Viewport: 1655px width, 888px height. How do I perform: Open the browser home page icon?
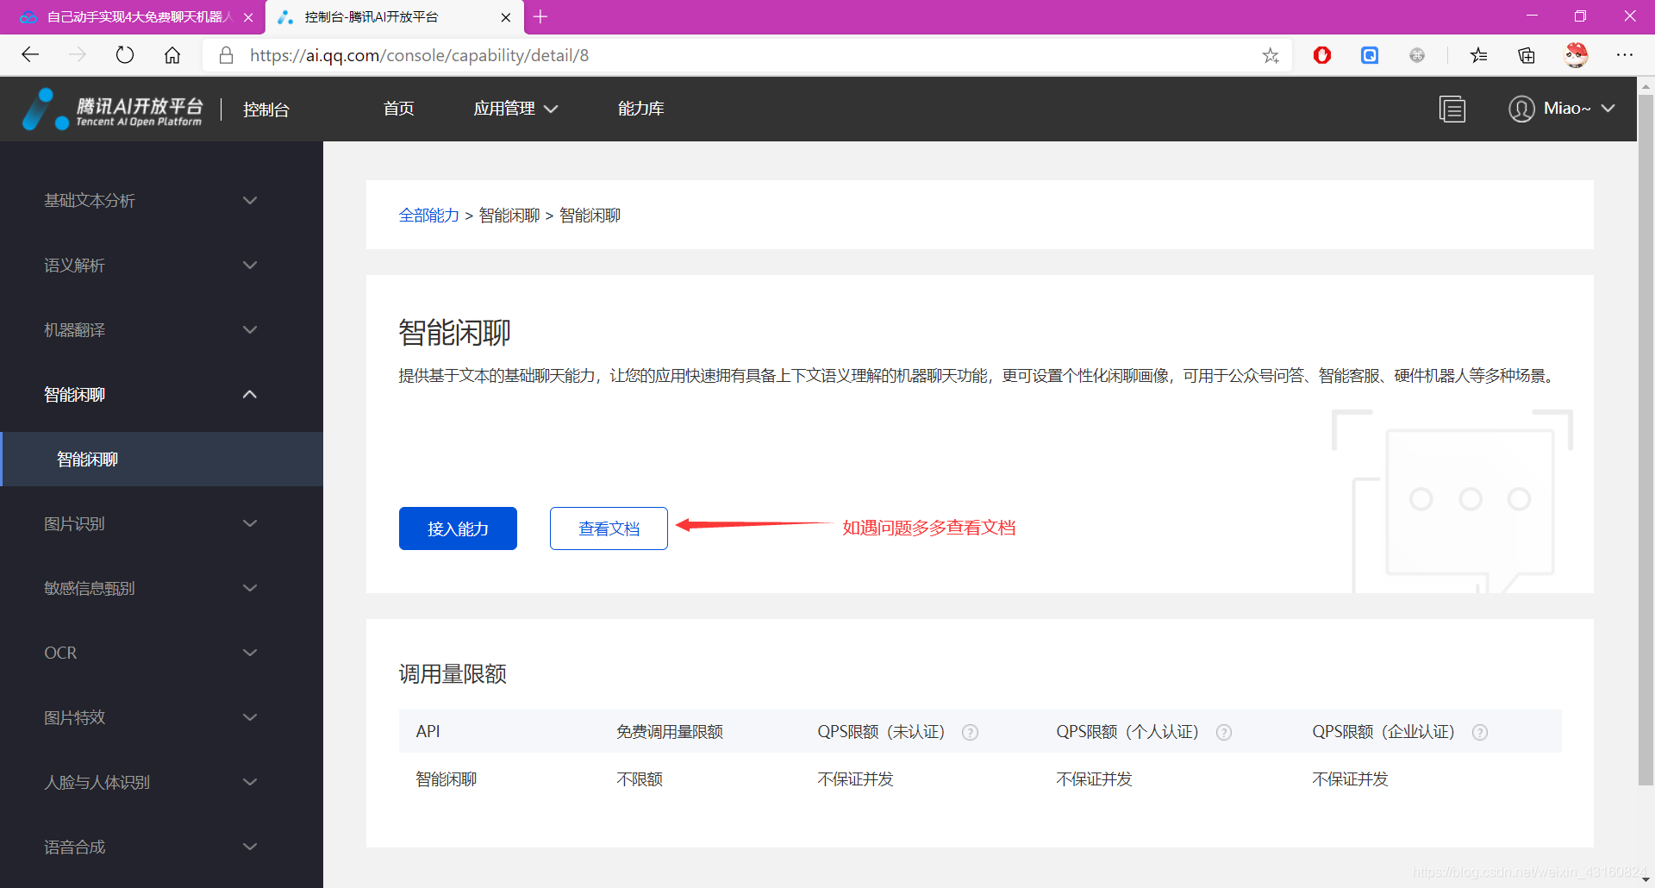(172, 55)
